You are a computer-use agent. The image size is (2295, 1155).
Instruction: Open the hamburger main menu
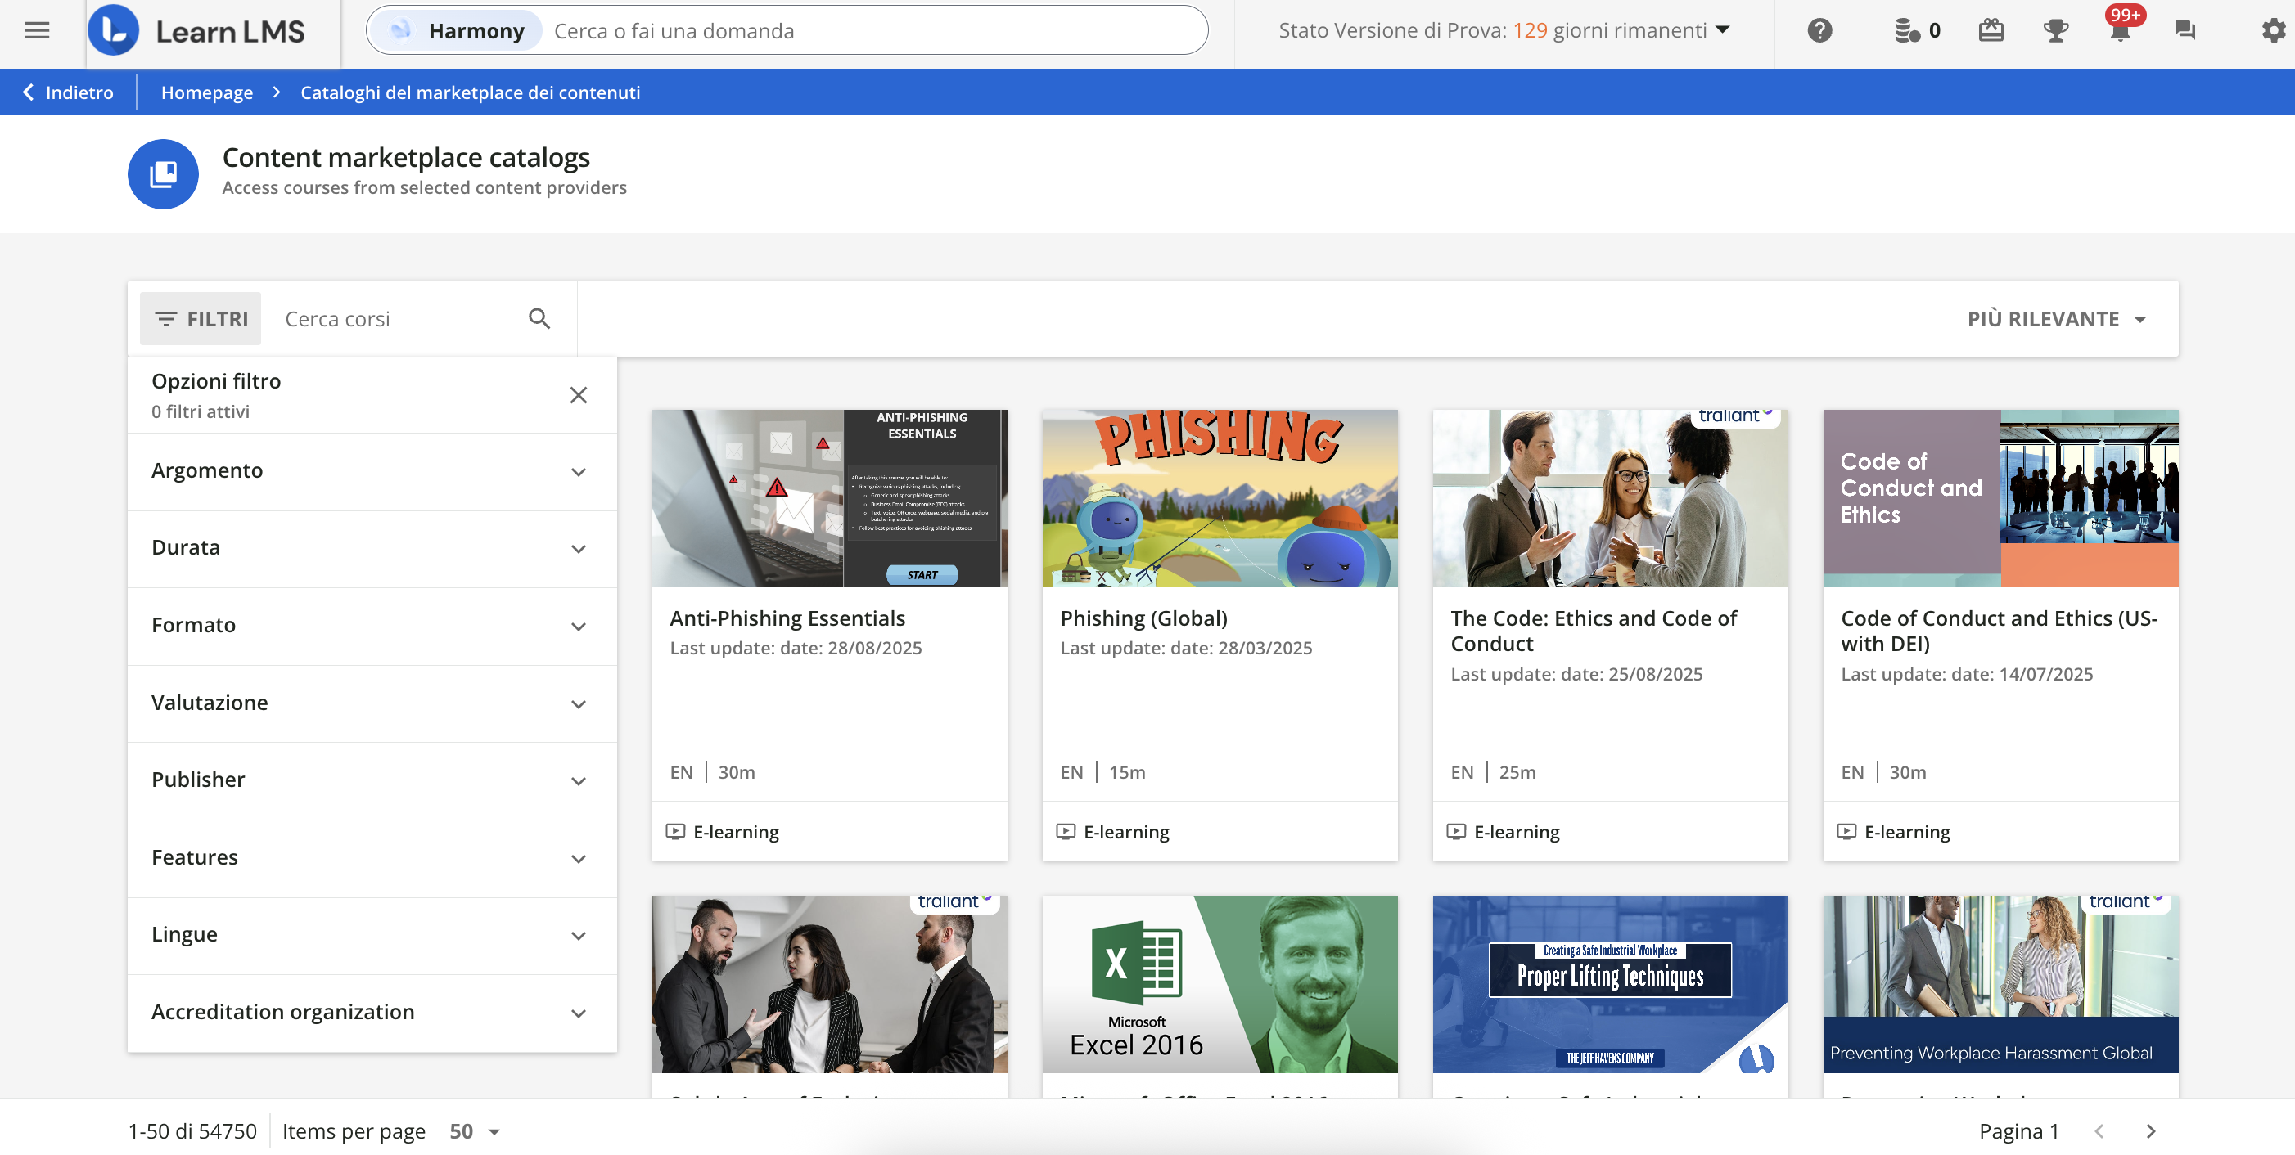click(x=37, y=31)
